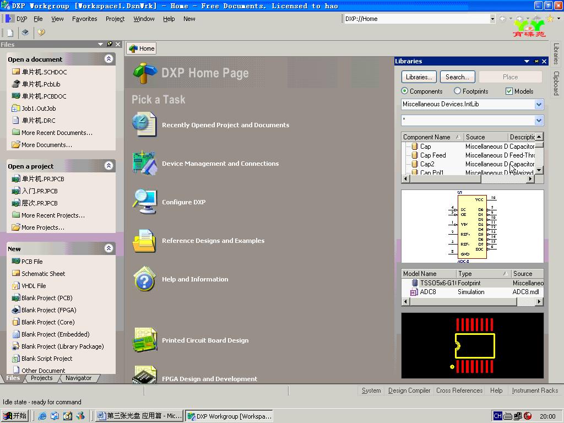Open the Windows 开始 start button

tap(15, 416)
